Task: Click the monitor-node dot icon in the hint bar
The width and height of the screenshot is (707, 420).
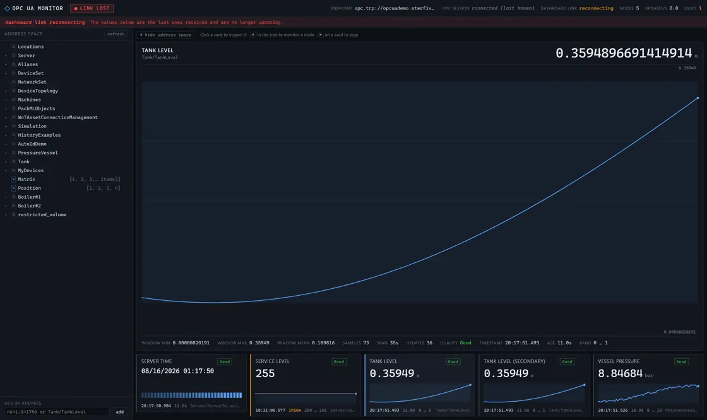Action: (x=253, y=35)
